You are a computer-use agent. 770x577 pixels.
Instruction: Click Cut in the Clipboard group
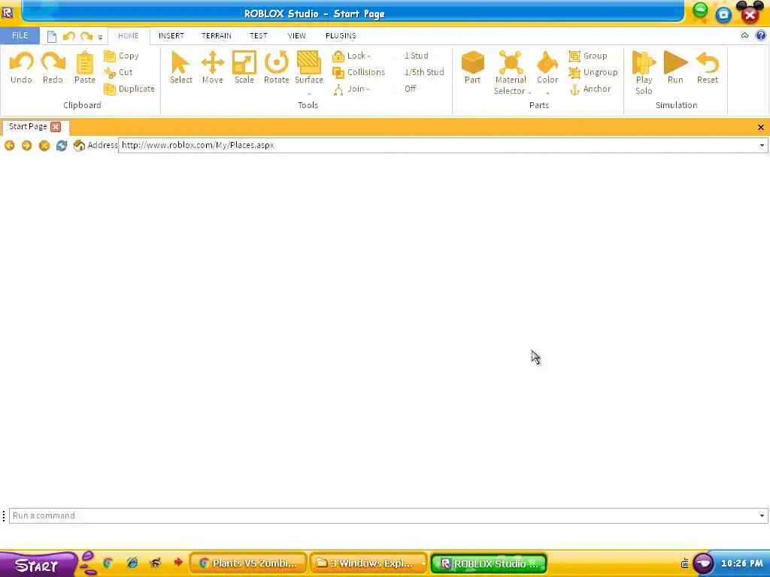(x=118, y=72)
